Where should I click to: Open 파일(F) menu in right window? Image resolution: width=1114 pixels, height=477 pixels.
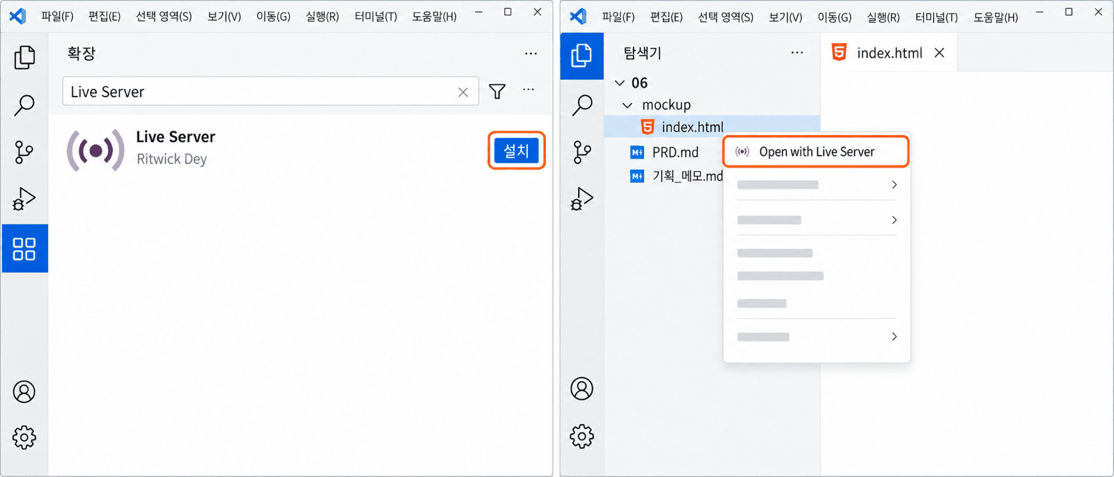(x=618, y=17)
